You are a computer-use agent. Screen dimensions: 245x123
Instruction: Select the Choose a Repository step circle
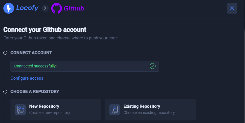pos(5,92)
